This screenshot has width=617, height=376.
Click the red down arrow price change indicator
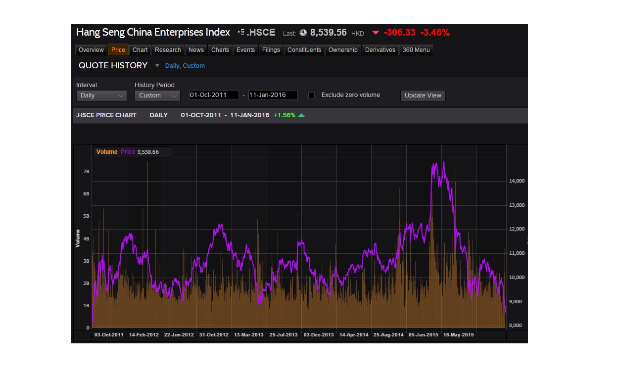[x=376, y=33]
